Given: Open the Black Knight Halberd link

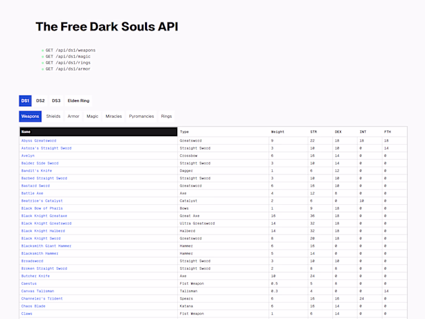Looking at the screenshot, I should click(43, 231).
